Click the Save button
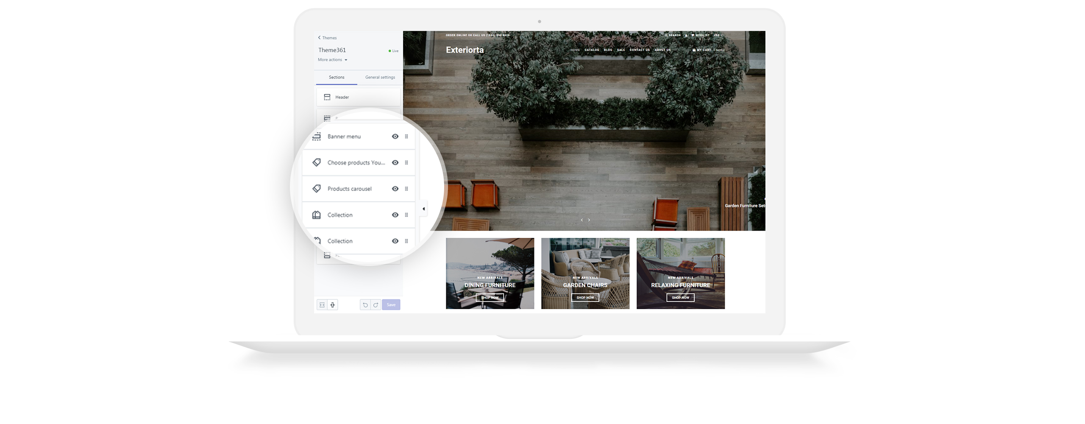Image resolution: width=1085 pixels, height=424 pixels. pos(391,305)
